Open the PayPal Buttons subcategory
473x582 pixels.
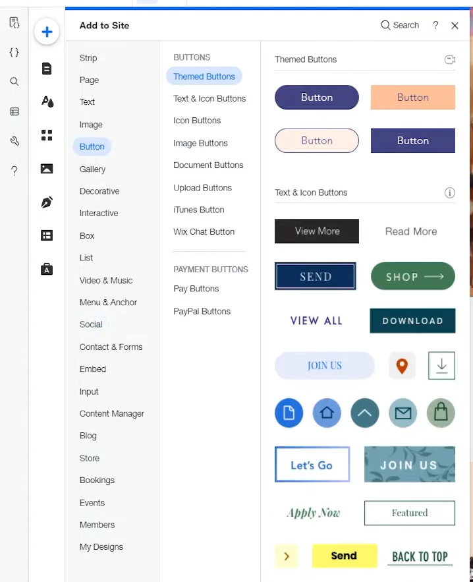pos(202,311)
